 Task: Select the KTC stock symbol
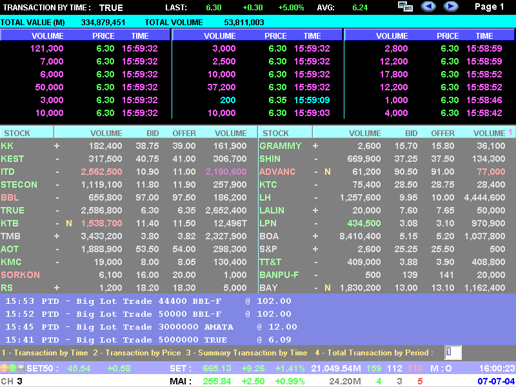[268, 184]
